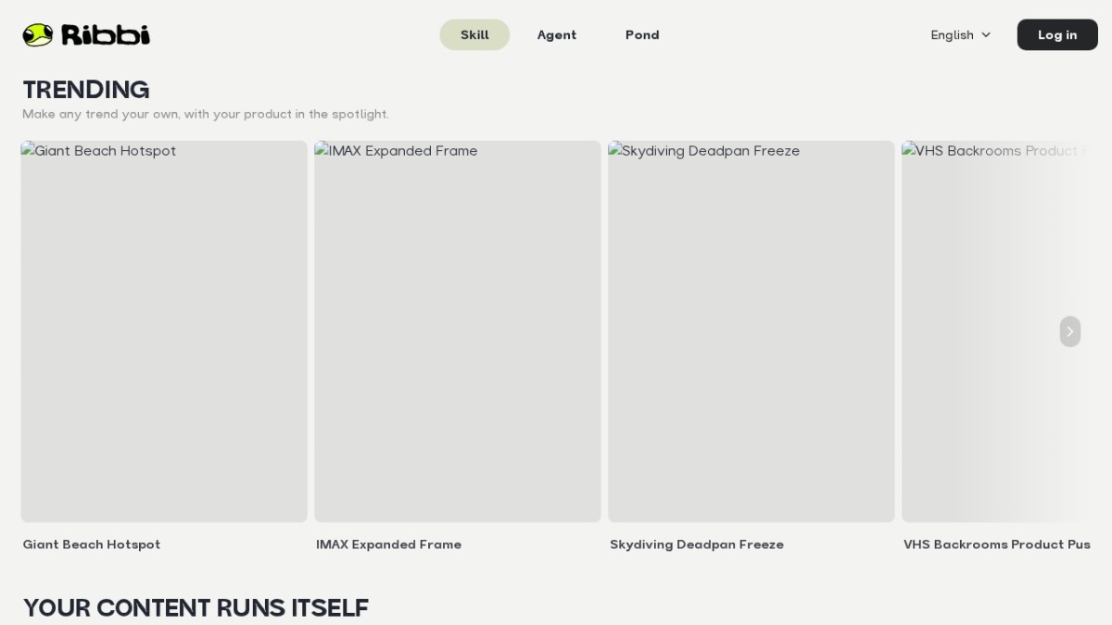Click the next-arrow chevron in the trending carousel
This screenshot has width=1112, height=625.
click(1069, 331)
